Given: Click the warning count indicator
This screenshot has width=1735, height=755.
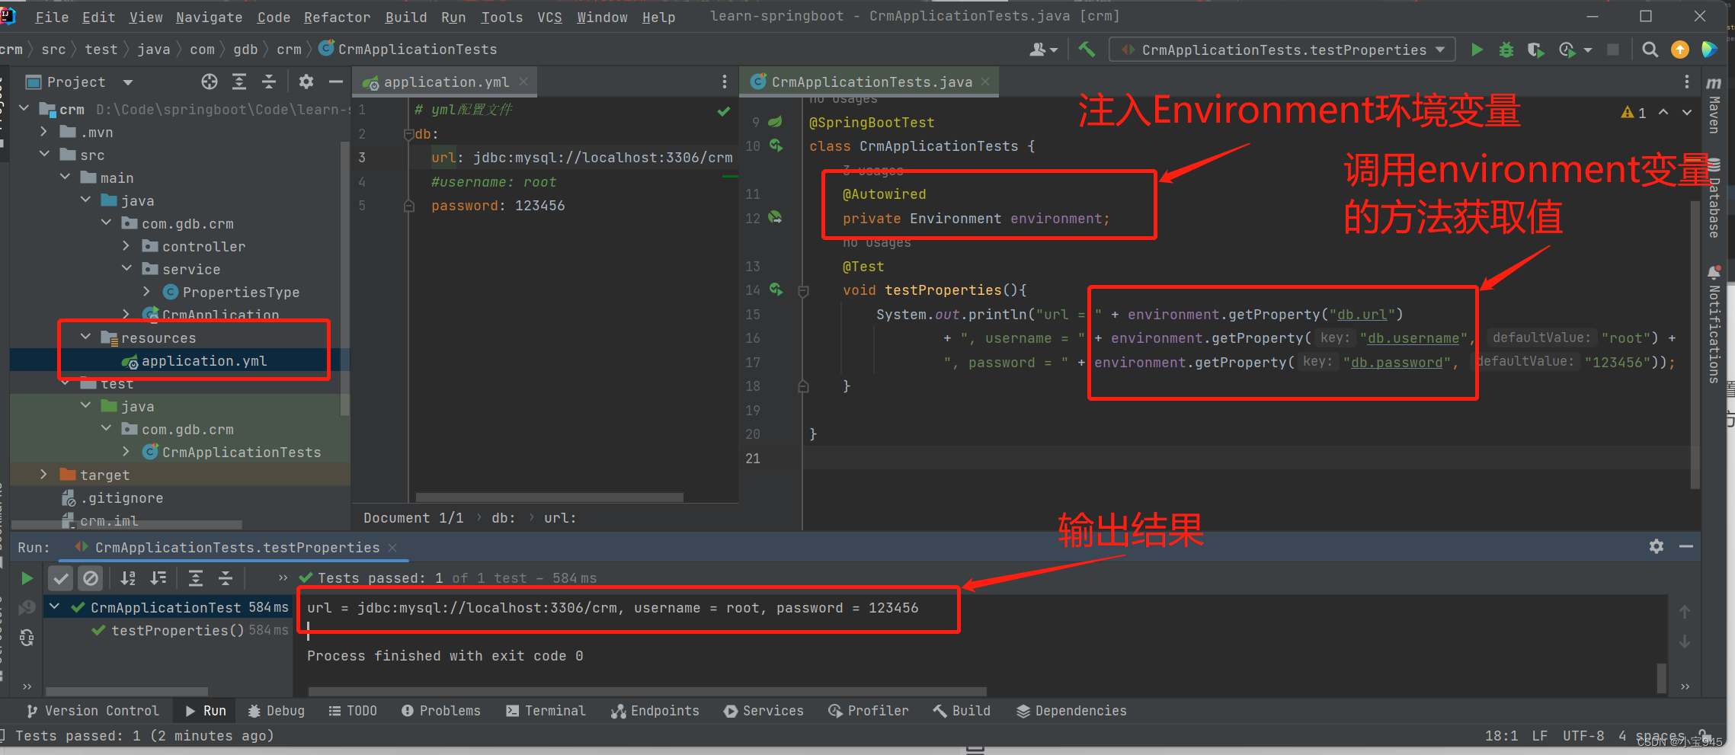Looking at the screenshot, I should pos(1634,113).
